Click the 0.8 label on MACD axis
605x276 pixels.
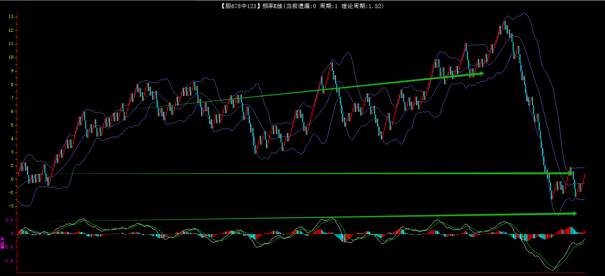[x=10, y=220]
